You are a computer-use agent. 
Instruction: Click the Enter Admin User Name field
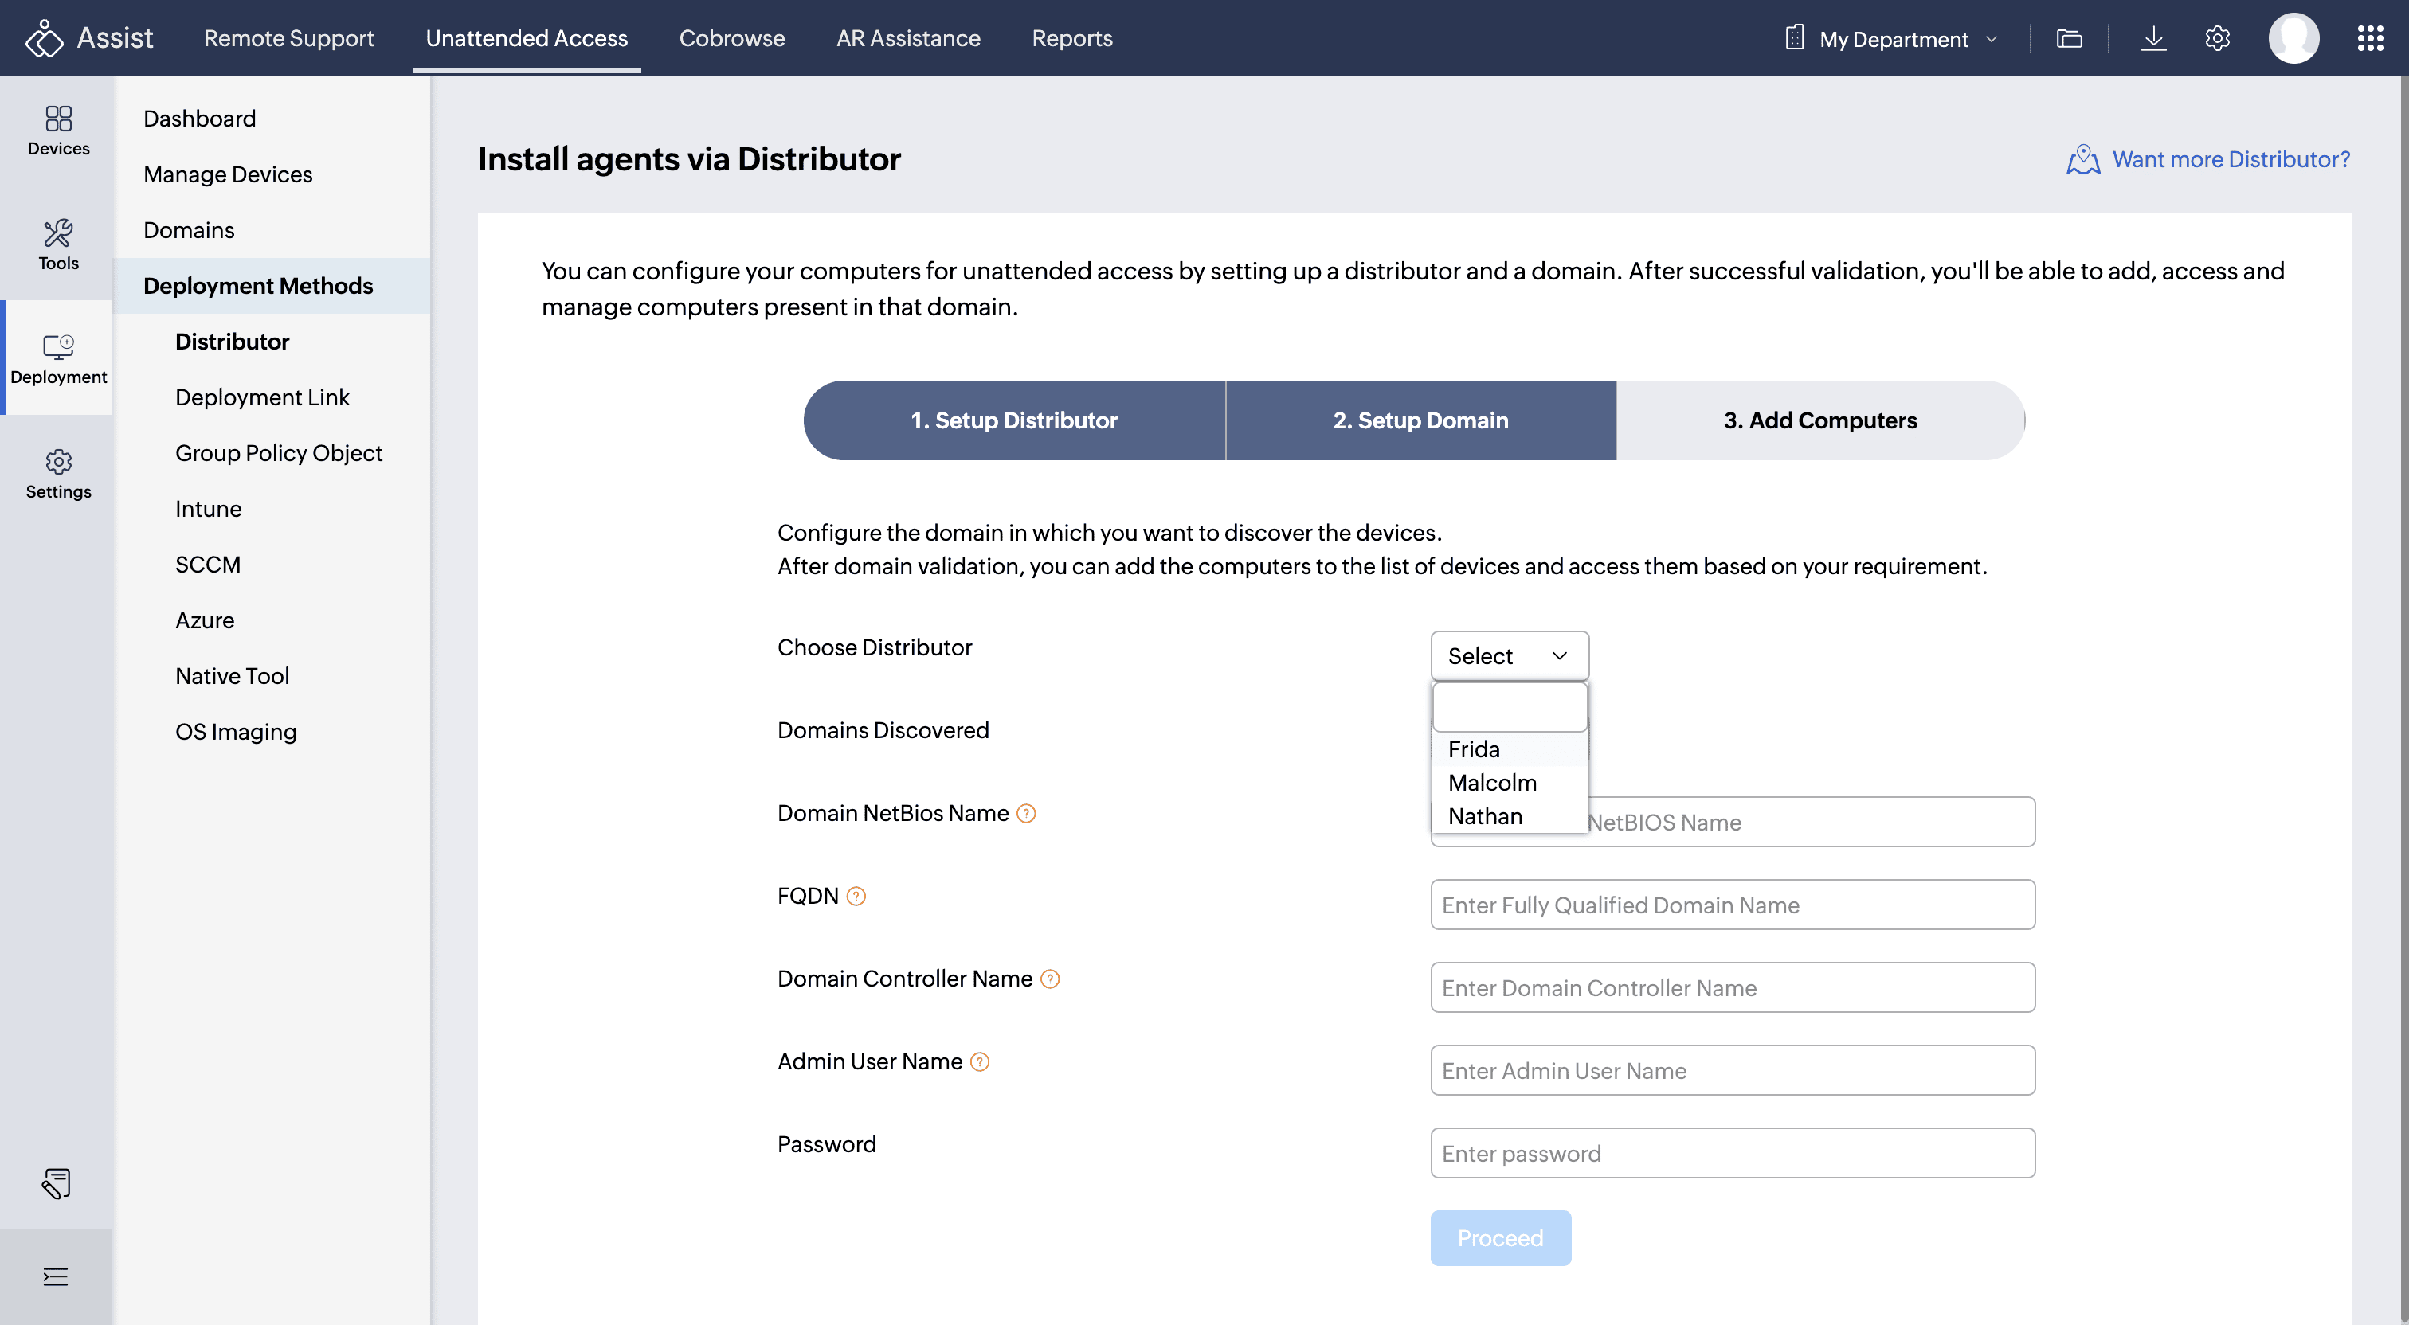pyautogui.click(x=1732, y=1069)
